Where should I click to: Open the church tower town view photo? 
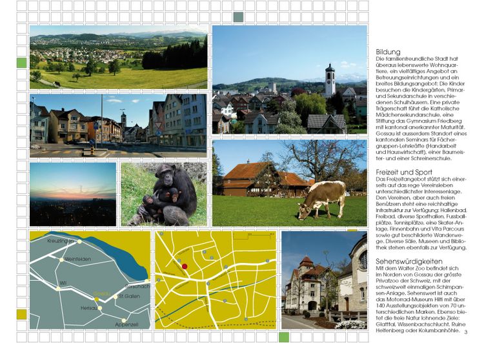(290, 79)
